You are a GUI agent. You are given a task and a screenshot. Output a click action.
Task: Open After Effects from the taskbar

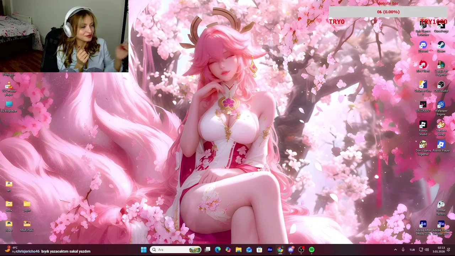tap(270, 250)
